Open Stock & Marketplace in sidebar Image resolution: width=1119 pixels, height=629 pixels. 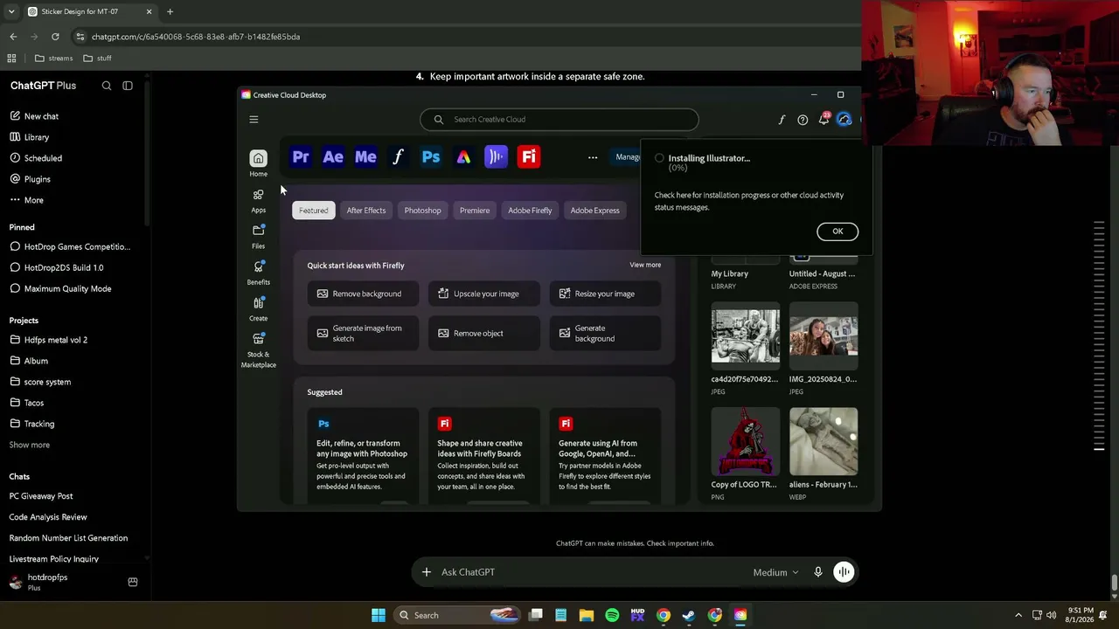coord(258,350)
